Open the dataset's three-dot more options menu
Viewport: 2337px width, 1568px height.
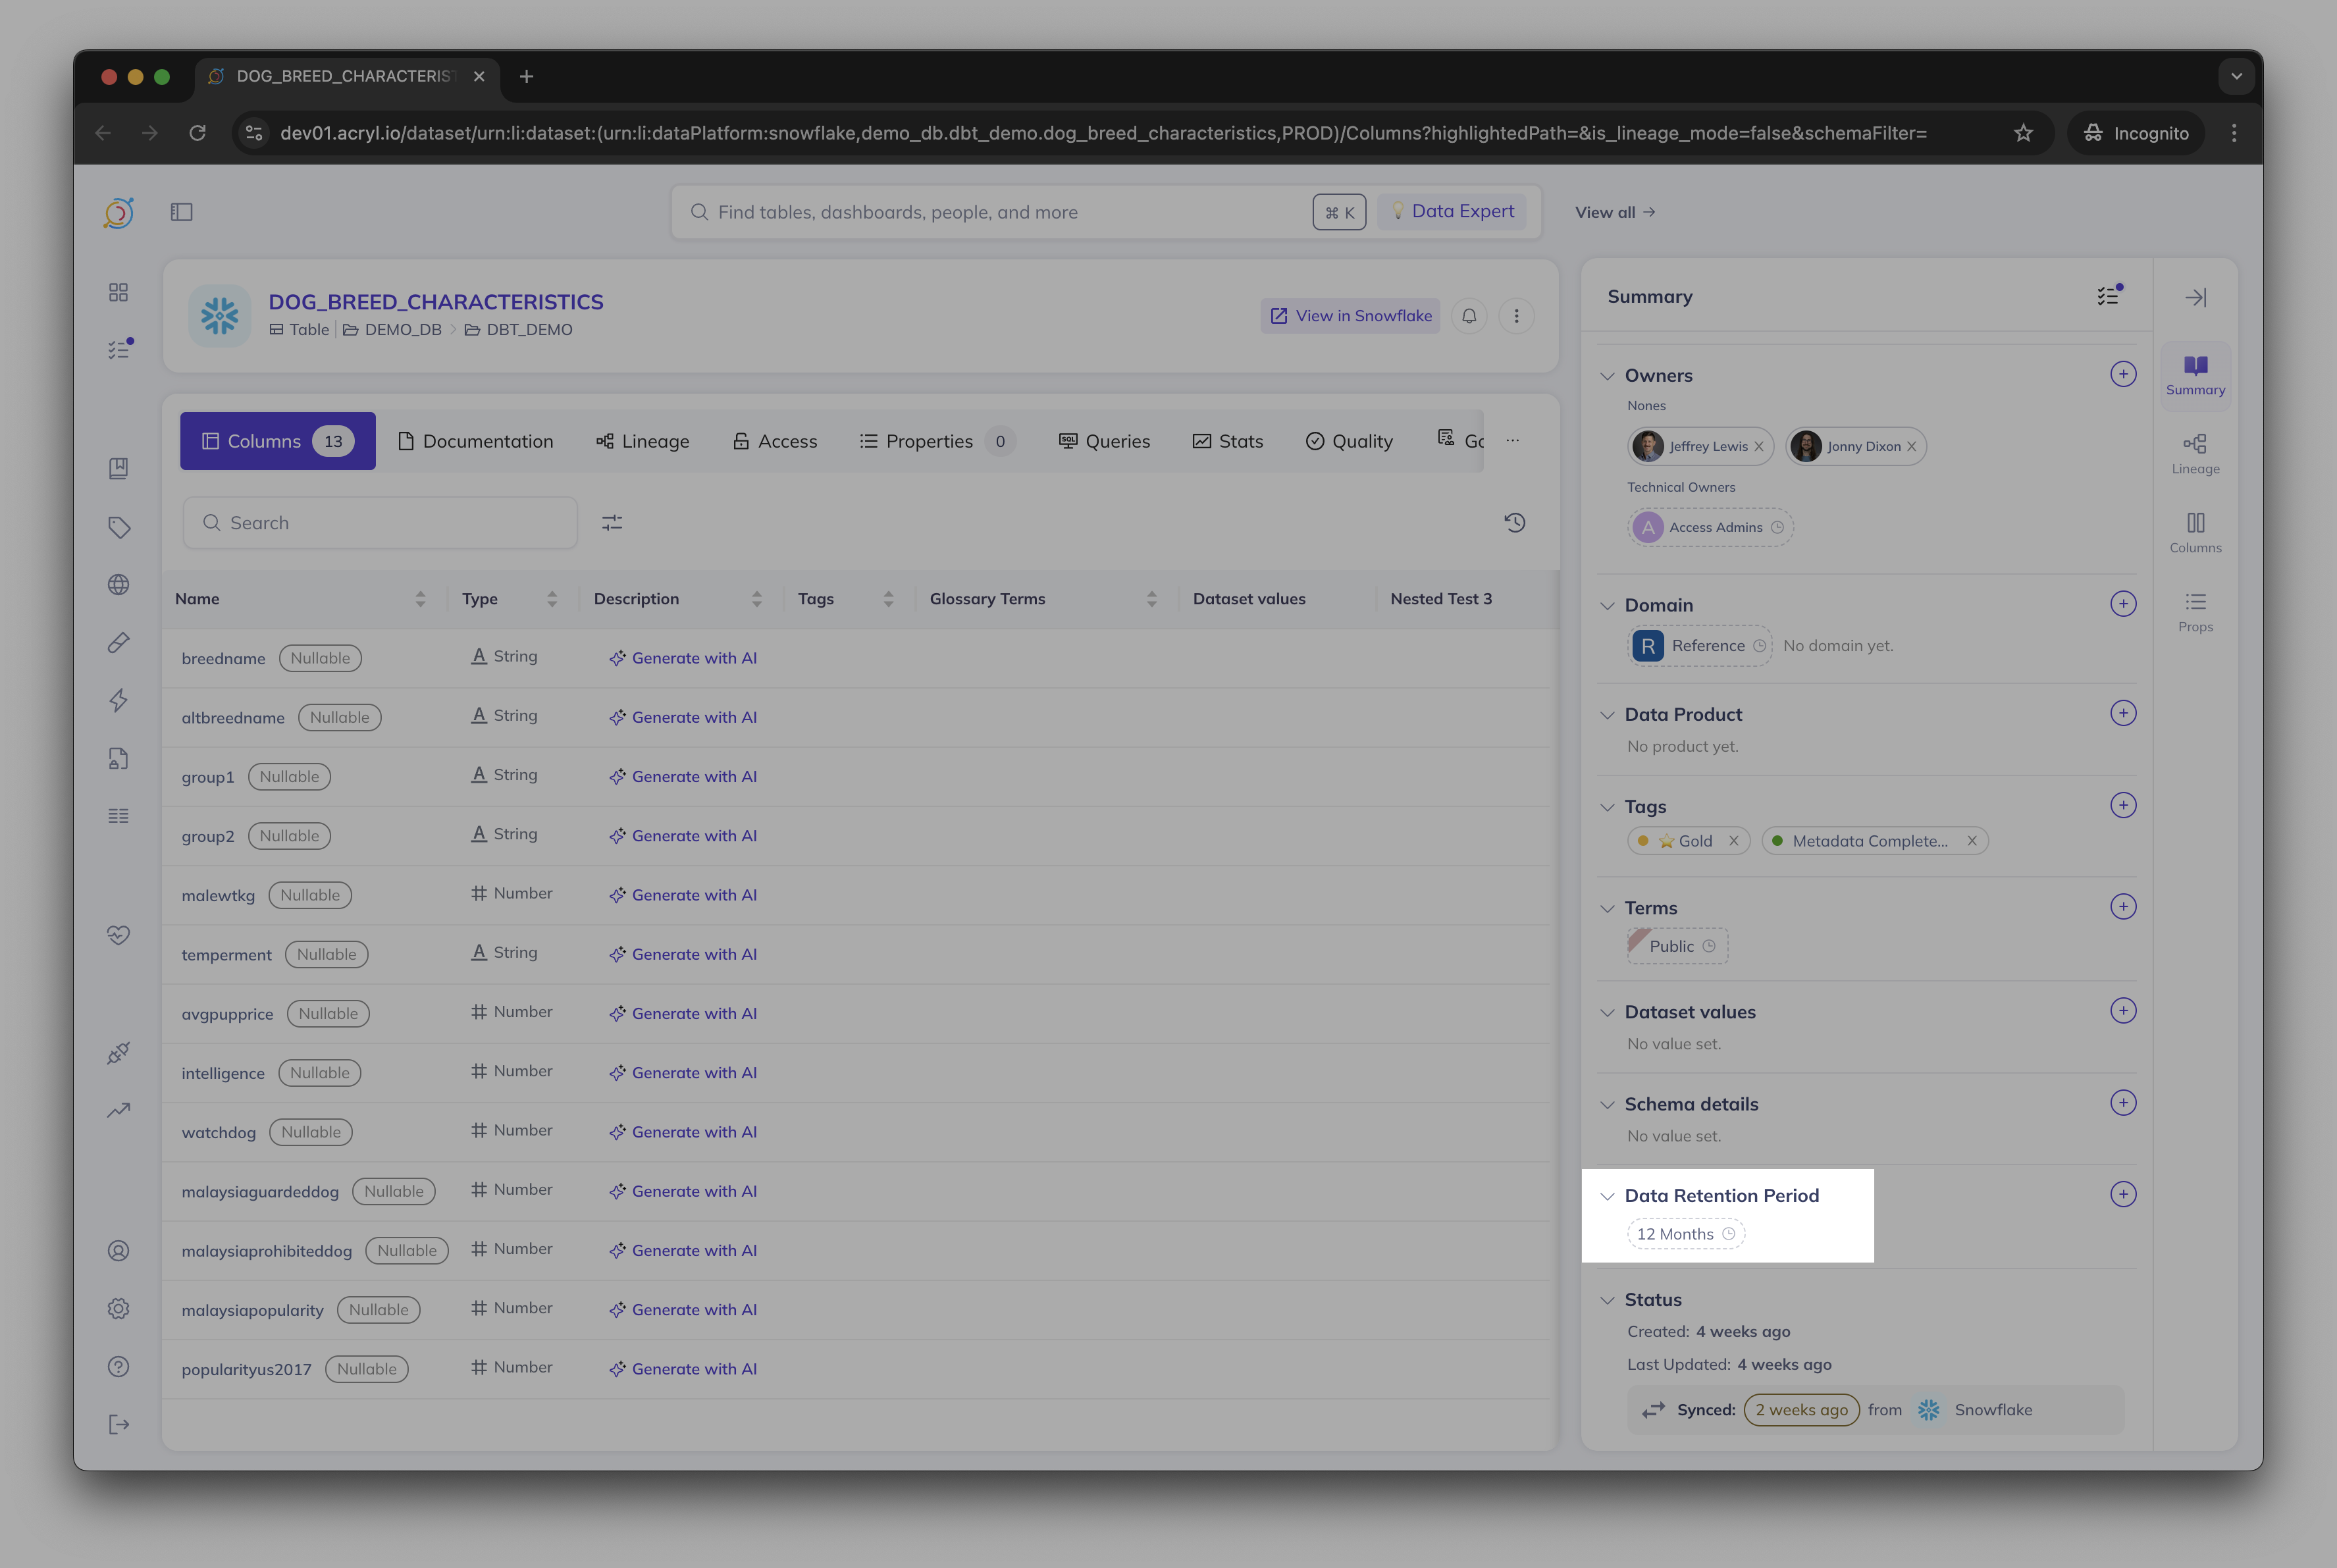click(1516, 316)
